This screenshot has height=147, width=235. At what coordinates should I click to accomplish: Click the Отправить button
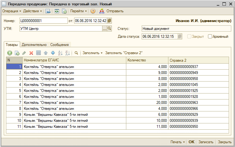pyautogui.click(x=112, y=11)
